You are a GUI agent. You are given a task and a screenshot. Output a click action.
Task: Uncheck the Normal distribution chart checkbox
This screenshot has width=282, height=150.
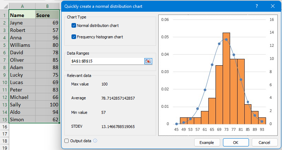tap(74, 26)
